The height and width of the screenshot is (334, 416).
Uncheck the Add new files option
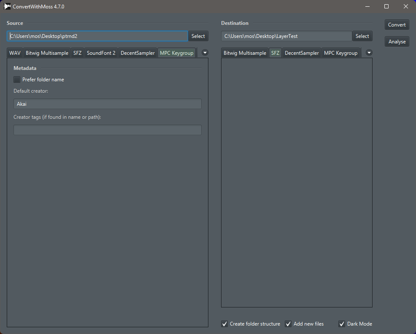pyautogui.click(x=288, y=323)
